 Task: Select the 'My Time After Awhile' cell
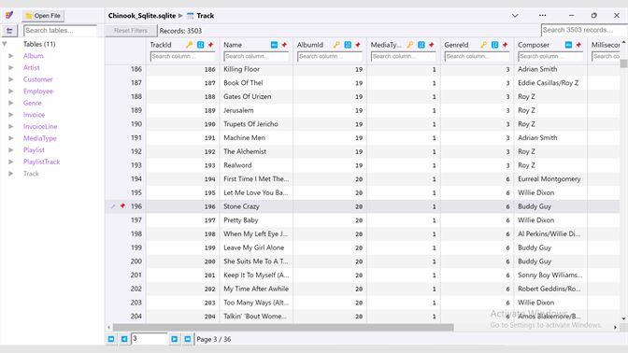pyautogui.click(x=256, y=289)
